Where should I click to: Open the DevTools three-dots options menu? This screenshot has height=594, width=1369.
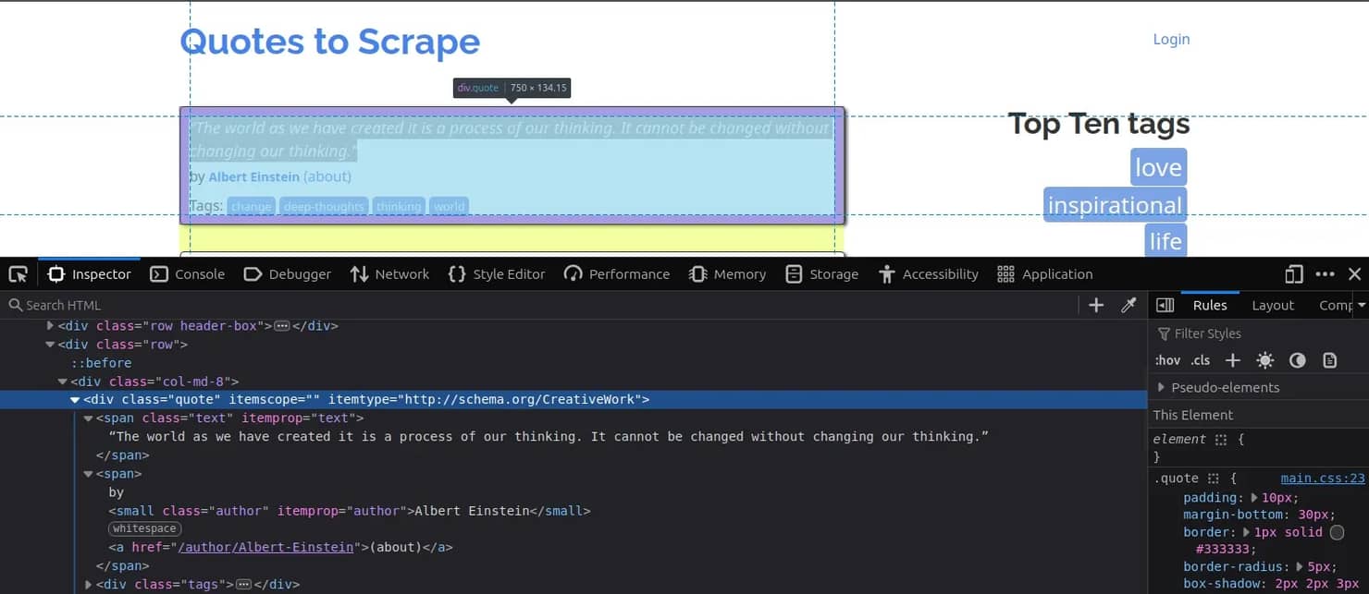tap(1325, 274)
